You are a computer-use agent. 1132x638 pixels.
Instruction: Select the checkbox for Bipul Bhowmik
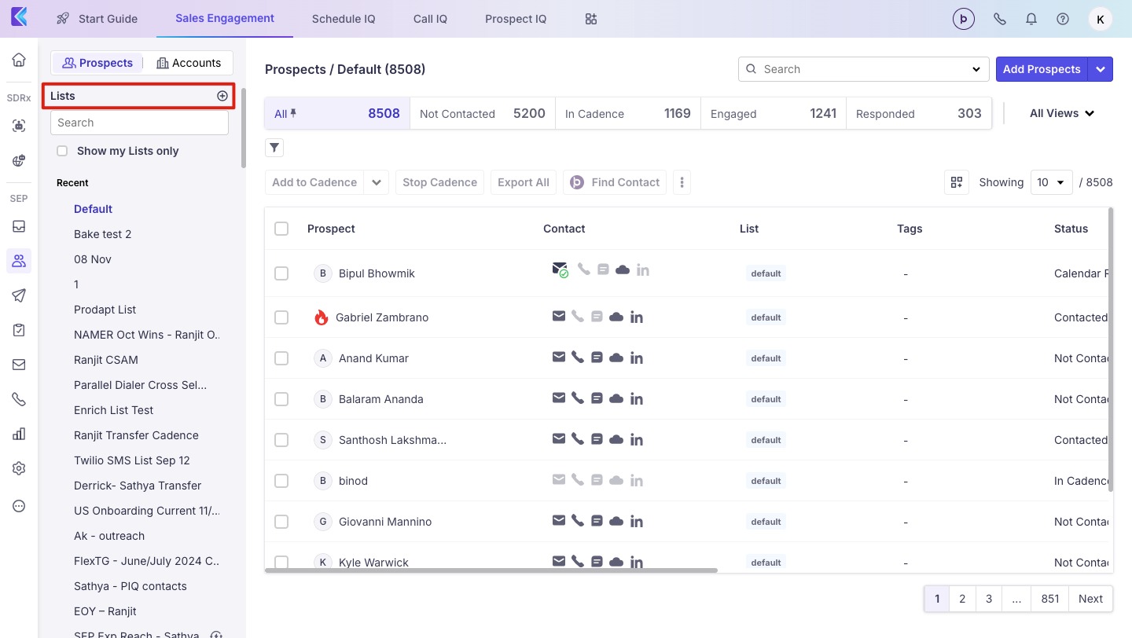click(x=281, y=273)
